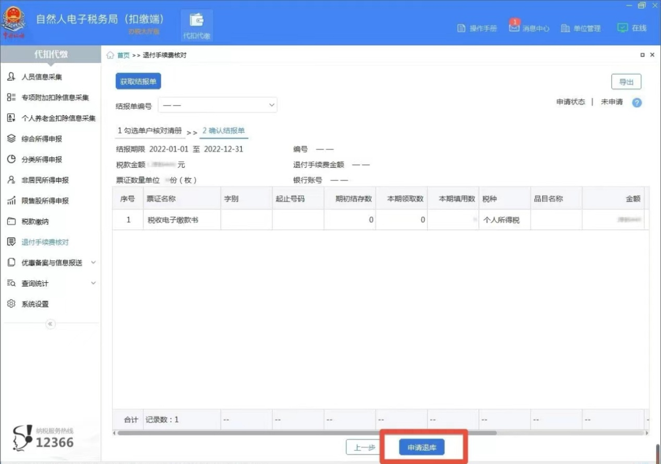Click the tax bureau emblem logo
The height and width of the screenshot is (464, 661).
[14, 21]
